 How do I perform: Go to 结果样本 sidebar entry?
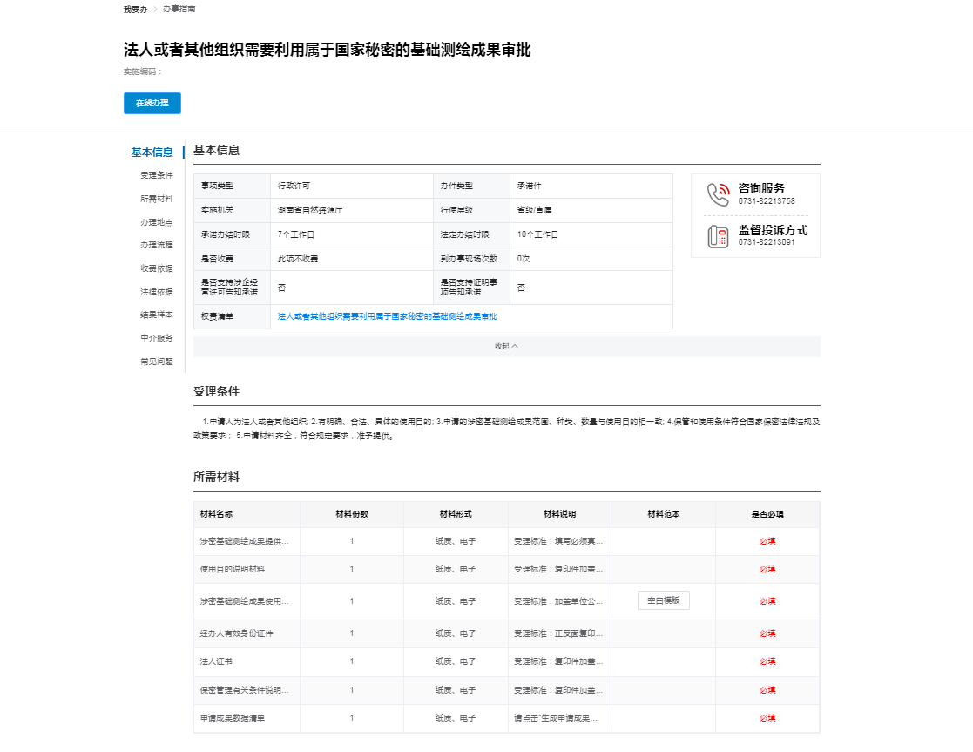coord(156,315)
